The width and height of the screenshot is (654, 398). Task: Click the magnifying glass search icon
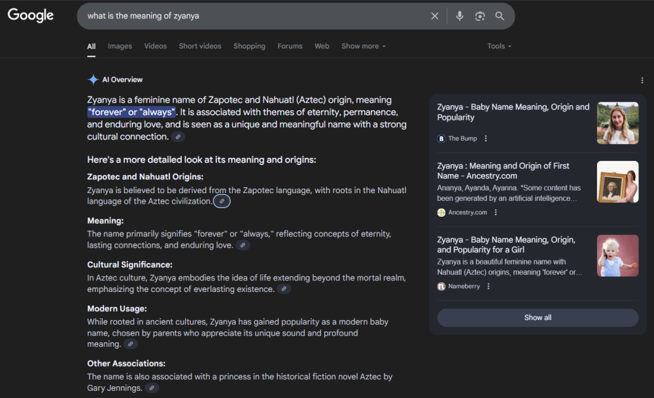tap(500, 16)
